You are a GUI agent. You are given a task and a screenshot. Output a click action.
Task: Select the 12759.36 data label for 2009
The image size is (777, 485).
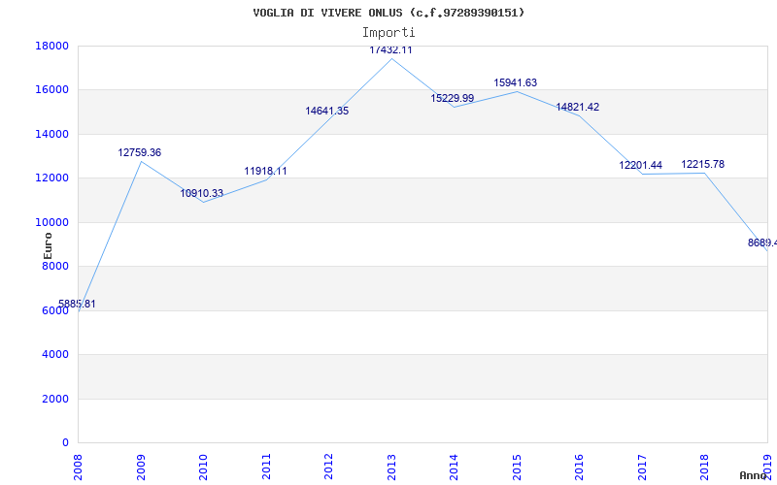139,152
